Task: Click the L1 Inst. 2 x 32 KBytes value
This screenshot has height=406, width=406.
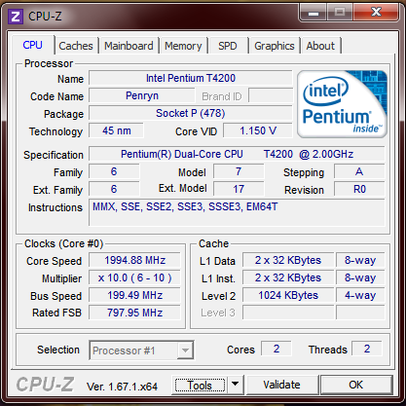Action: pos(288,277)
